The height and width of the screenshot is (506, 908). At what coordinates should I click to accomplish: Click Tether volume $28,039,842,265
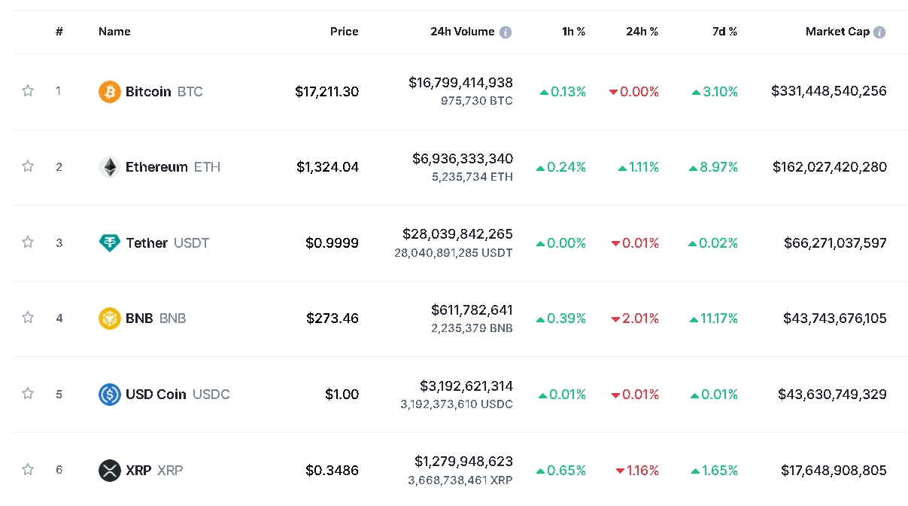click(x=458, y=234)
